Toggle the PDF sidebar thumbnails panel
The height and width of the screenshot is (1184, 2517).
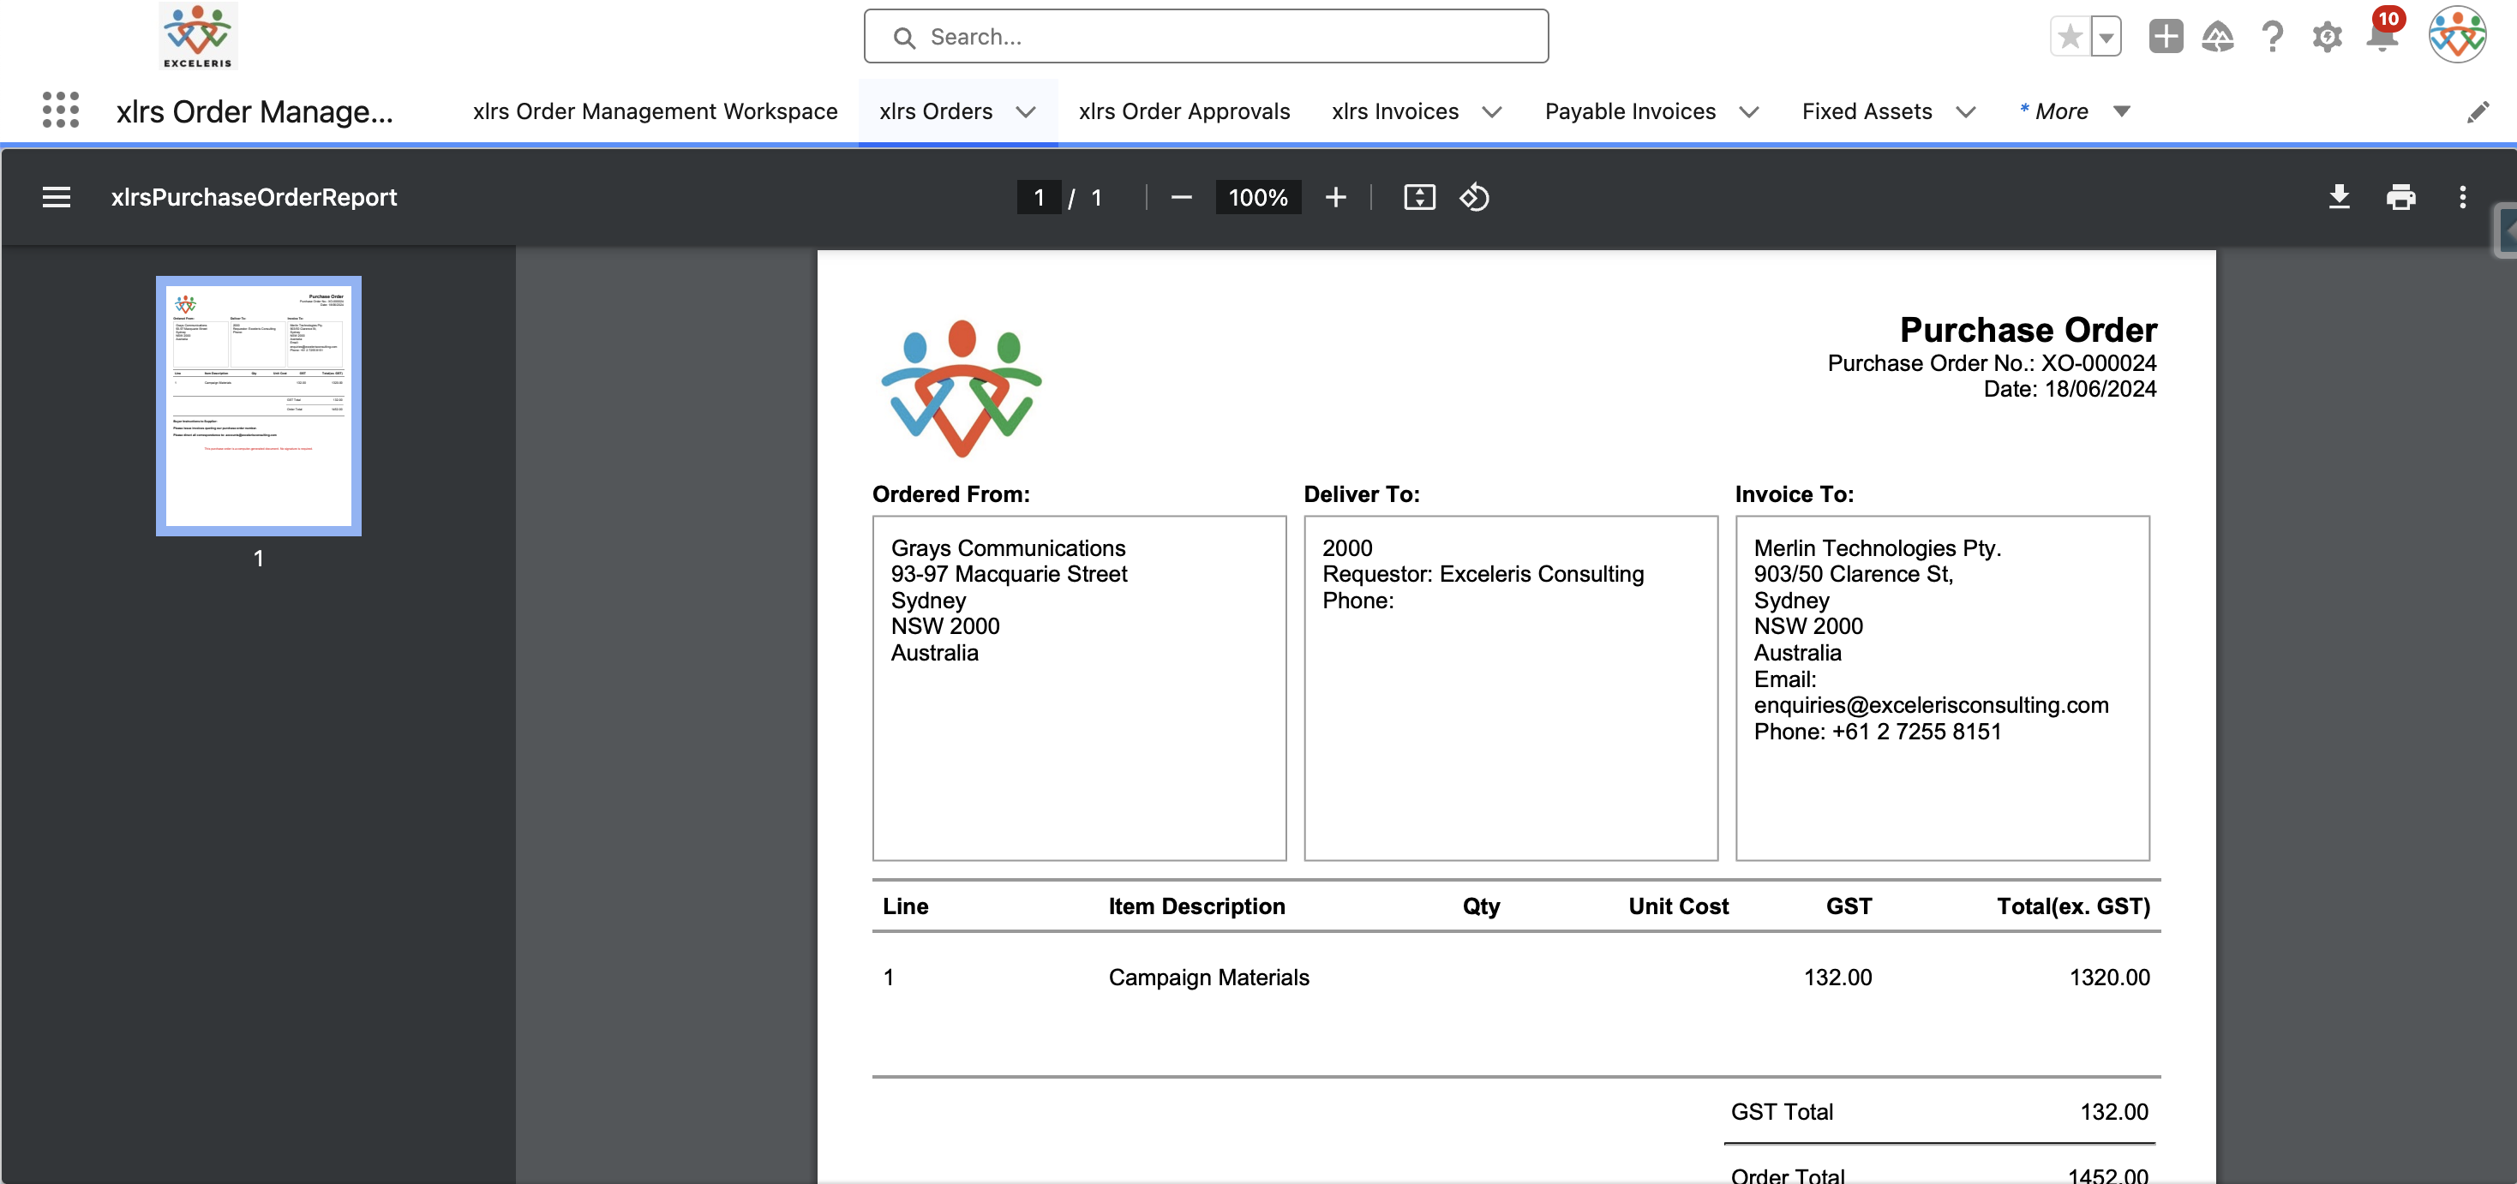pyautogui.click(x=57, y=197)
